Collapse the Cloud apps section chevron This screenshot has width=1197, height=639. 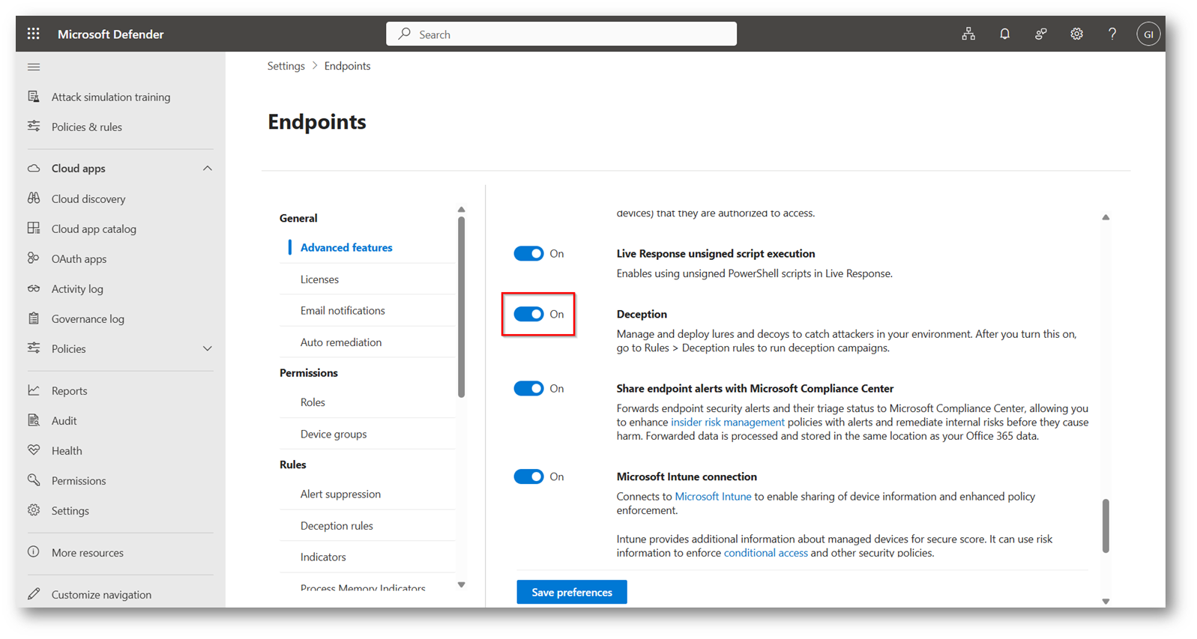coord(208,169)
